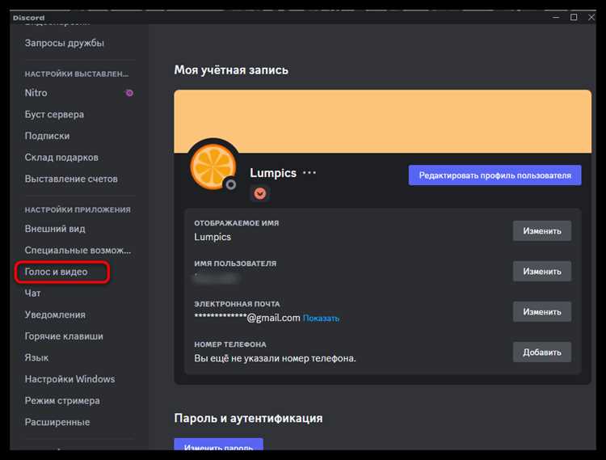Open Настройки Windows section
The height and width of the screenshot is (460, 606).
[x=69, y=379]
